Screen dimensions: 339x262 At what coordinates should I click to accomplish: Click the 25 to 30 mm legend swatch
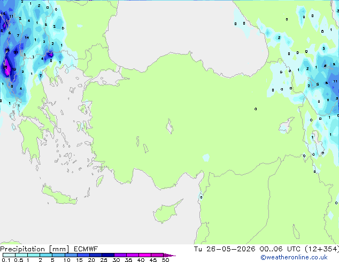(108, 255)
